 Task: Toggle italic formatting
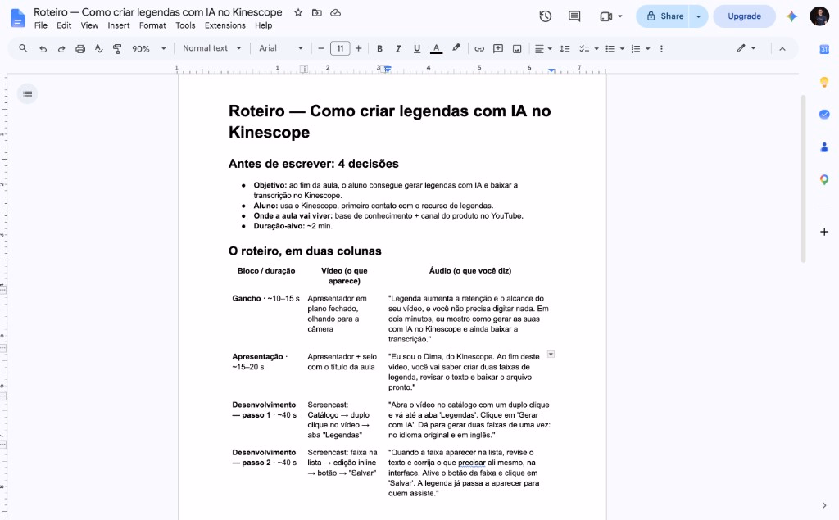(x=398, y=48)
